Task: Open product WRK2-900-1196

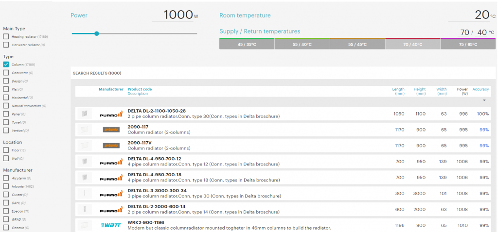Action: tap(146, 222)
